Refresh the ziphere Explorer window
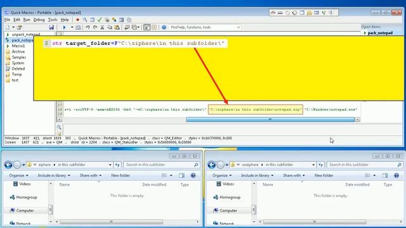Image resolution: width=406 pixels, height=228 pixels. [117, 165]
